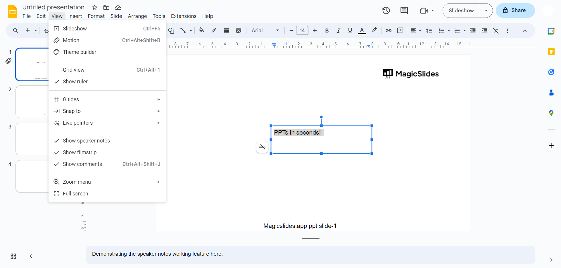Apply italic formatting
This screenshot has height=268, width=561.
338,30
